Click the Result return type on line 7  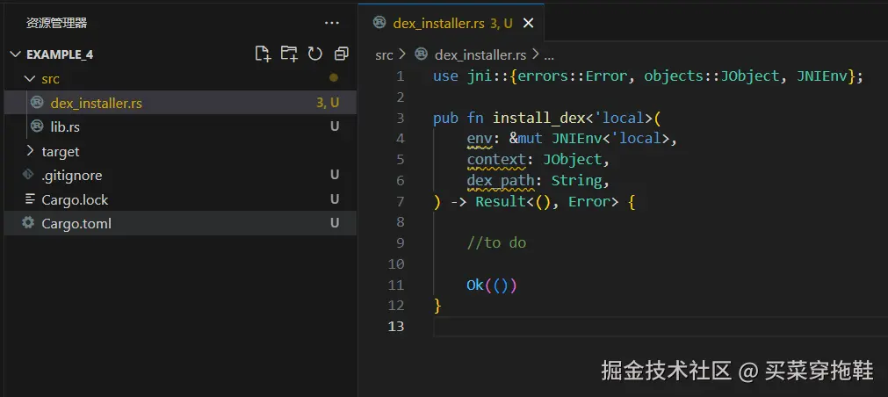click(x=501, y=202)
